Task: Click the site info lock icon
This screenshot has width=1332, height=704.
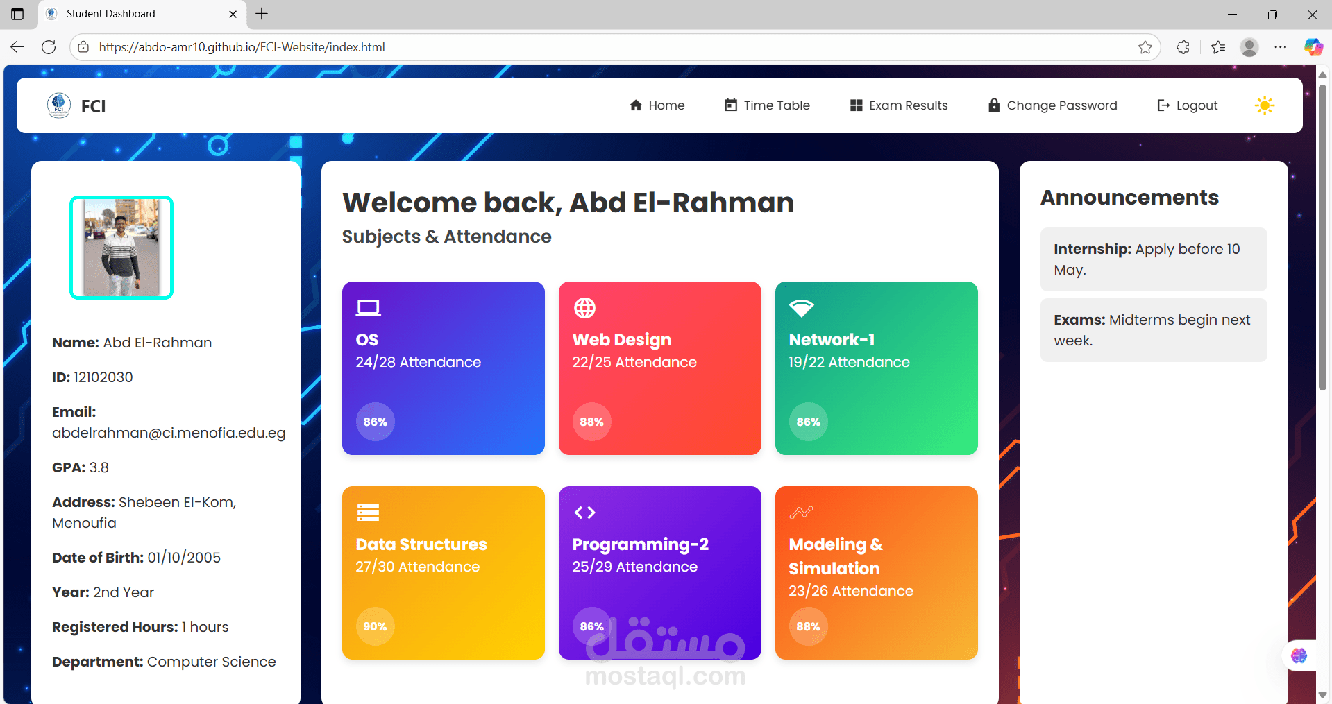Action: tap(83, 47)
